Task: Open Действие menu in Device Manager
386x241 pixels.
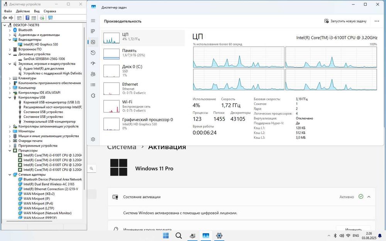Action: (23, 11)
